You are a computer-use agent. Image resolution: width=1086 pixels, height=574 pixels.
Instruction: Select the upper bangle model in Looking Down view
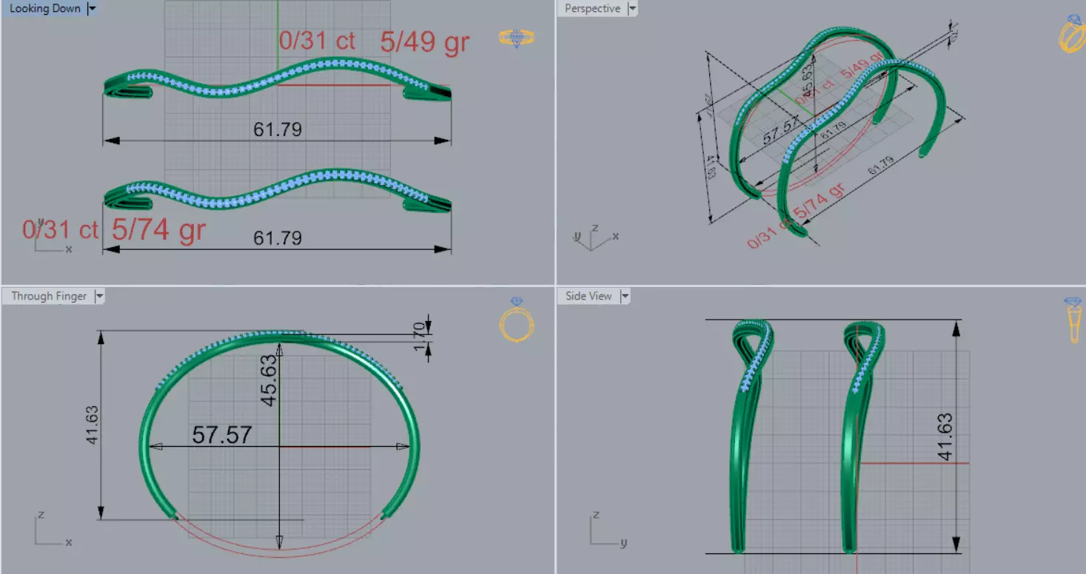point(278,79)
